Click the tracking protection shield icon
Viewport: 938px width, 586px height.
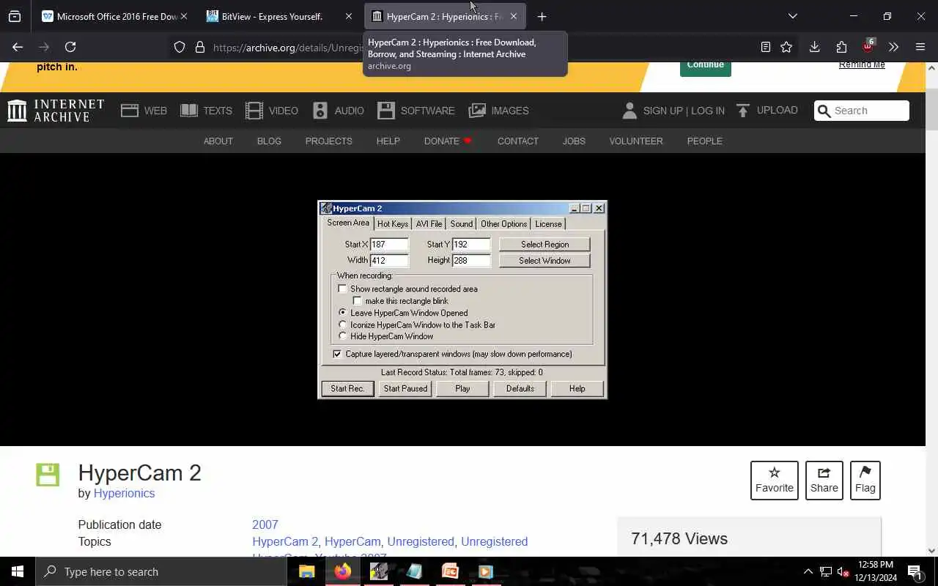click(x=180, y=47)
